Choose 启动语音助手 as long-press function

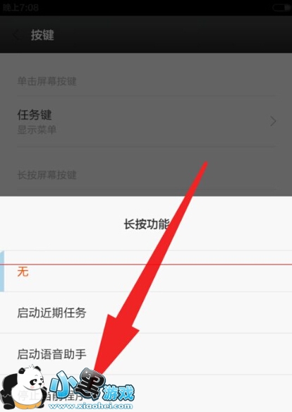[x=146, y=354]
